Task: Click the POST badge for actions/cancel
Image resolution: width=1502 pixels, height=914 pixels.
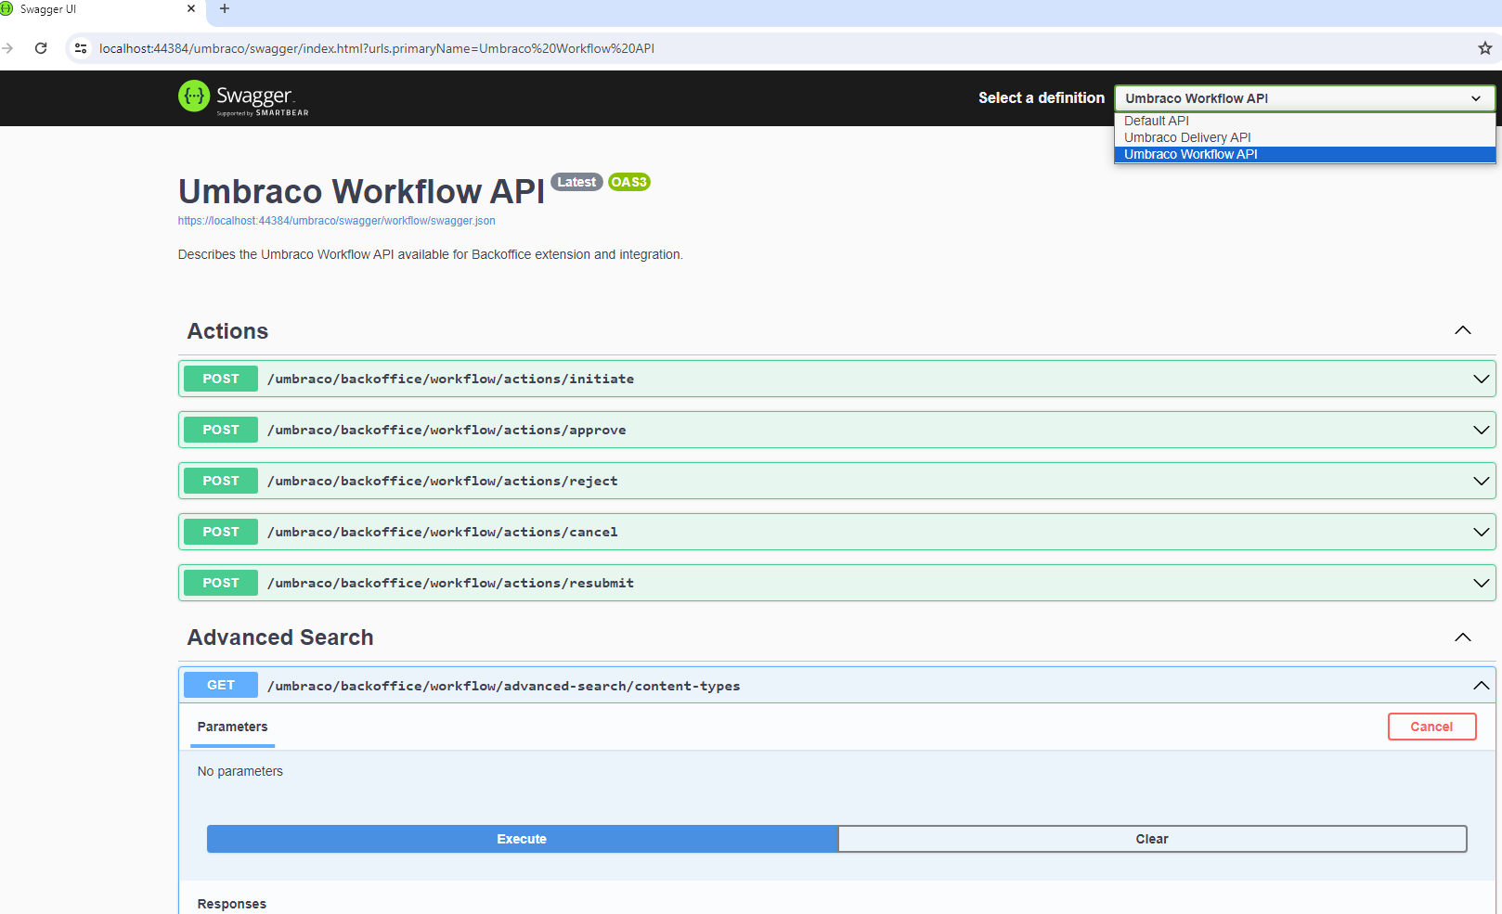Action: (x=221, y=532)
